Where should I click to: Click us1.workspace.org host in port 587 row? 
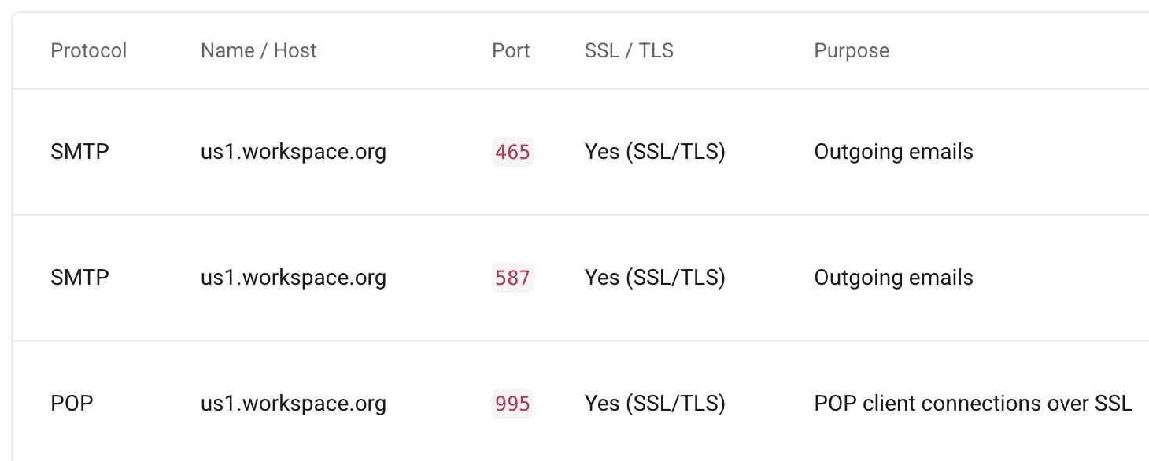294,278
